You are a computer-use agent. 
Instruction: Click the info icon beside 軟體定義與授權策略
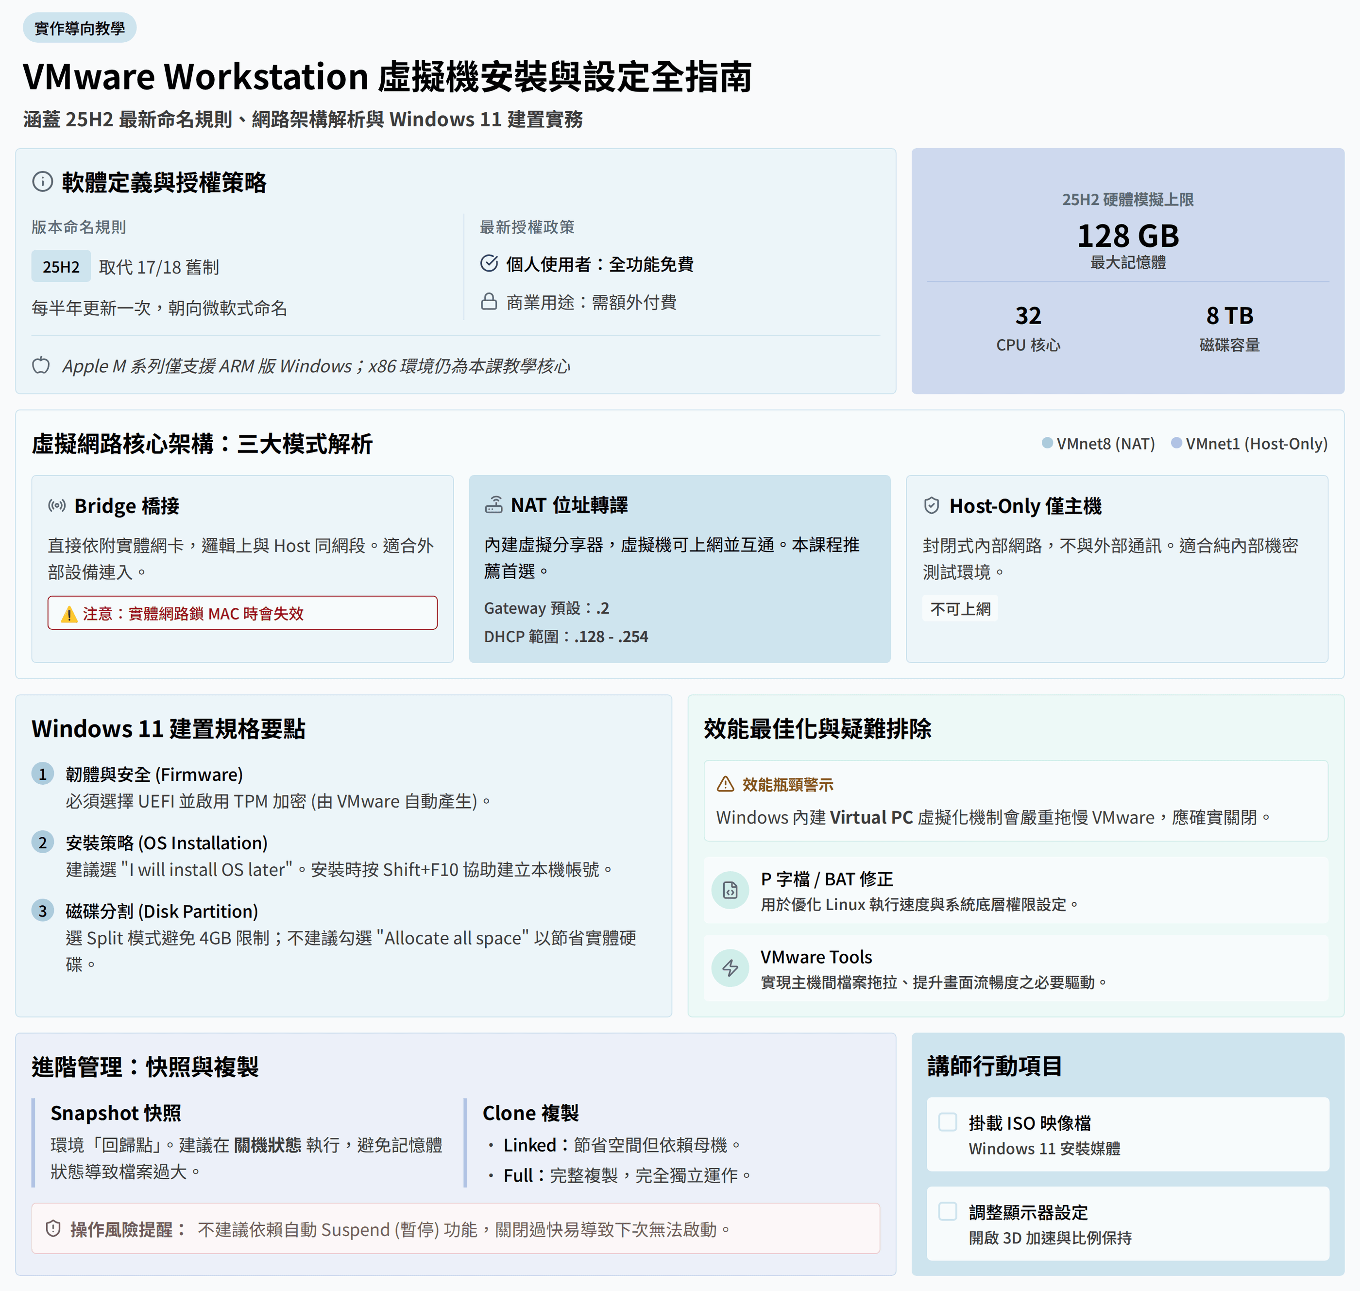coord(43,182)
